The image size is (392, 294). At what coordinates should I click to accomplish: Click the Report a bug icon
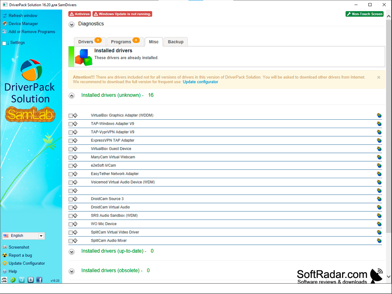point(5,255)
